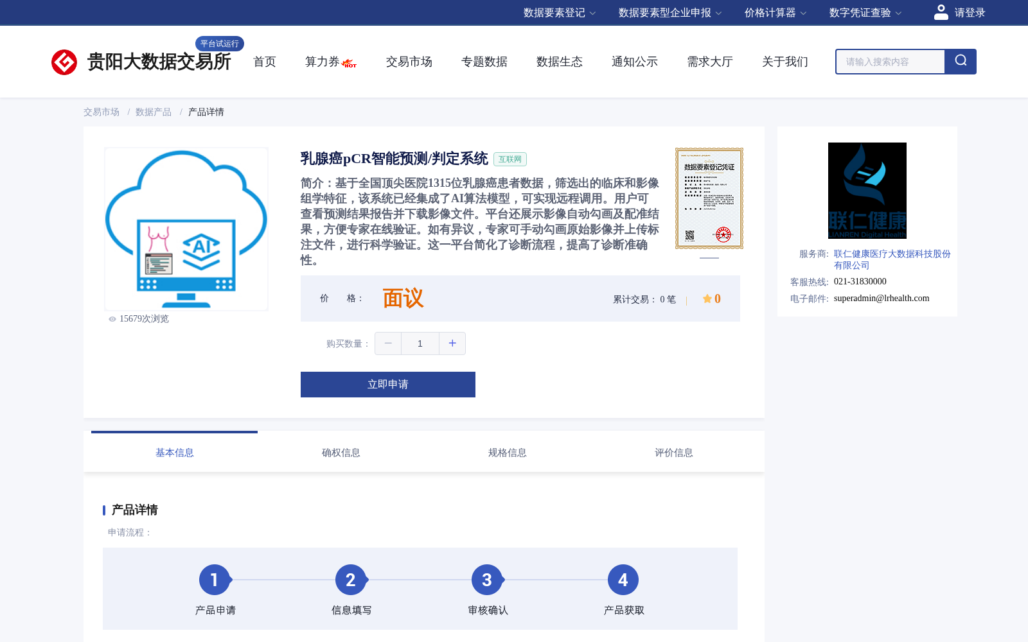1028x642 pixels.
Task: Switch to the 基本信息 tab
Action: point(174,453)
